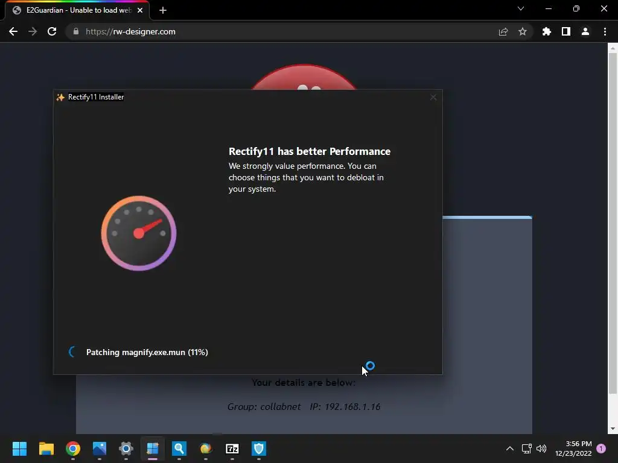Open the magnifier search app on taskbar
Screen dimensions: 618x463
pyautogui.click(x=179, y=449)
